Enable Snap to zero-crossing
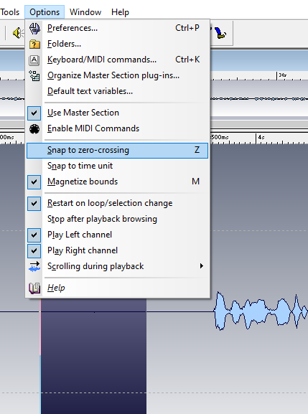The height and width of the screenshot is (414, 308). click(117, 150)
